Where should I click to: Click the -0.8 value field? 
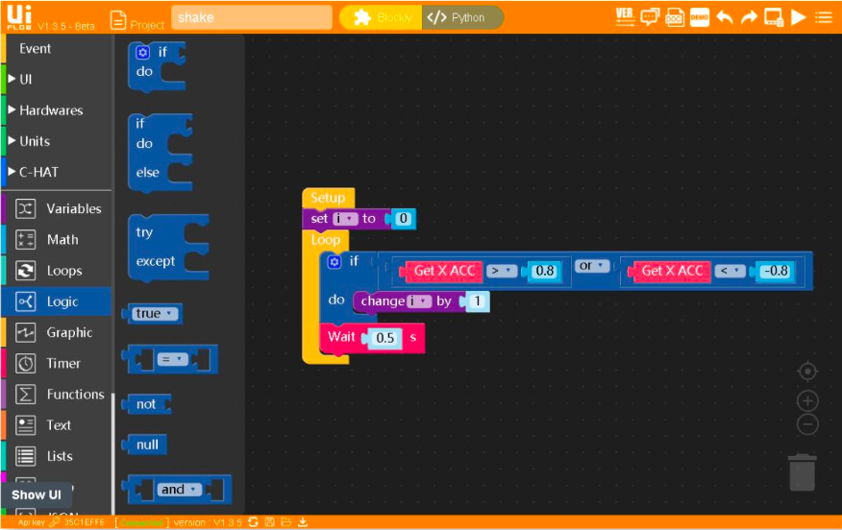(777, 271)
